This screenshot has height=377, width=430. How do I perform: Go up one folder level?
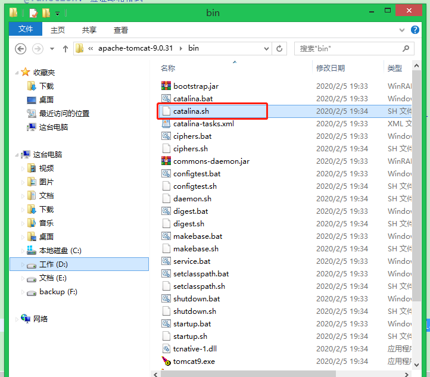(66, 49)
